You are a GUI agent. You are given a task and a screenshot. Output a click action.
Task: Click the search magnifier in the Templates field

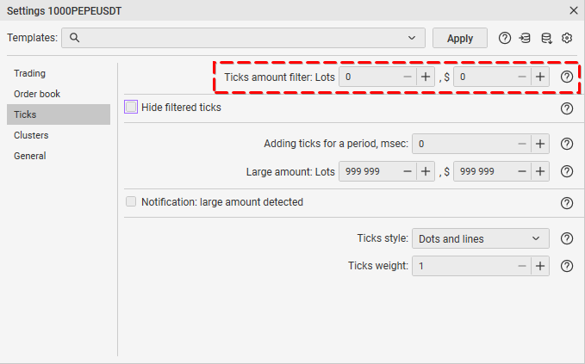(x=74, y=38)
